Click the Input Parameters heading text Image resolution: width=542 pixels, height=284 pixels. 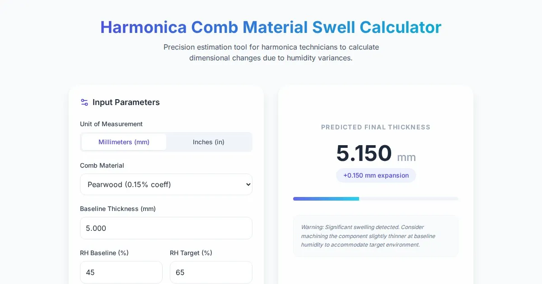click(x=126, y=102)
